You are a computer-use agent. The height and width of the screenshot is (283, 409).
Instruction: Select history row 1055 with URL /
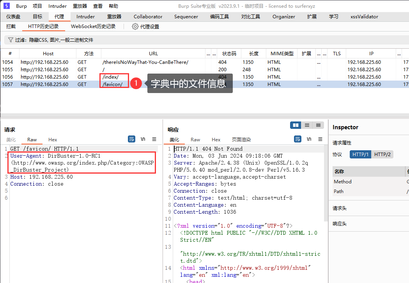pos(204,70)
